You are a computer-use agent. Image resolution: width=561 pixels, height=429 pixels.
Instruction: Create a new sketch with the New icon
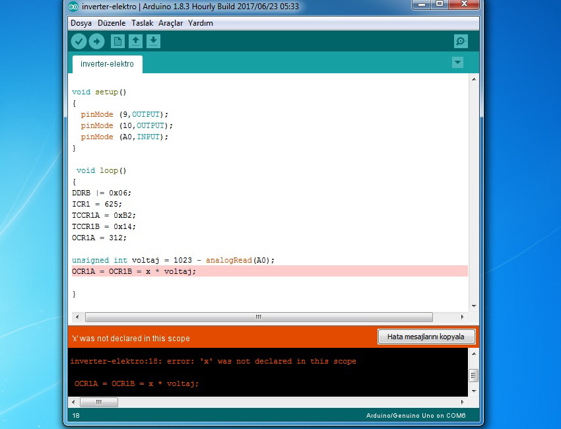[x=117, y=42]
